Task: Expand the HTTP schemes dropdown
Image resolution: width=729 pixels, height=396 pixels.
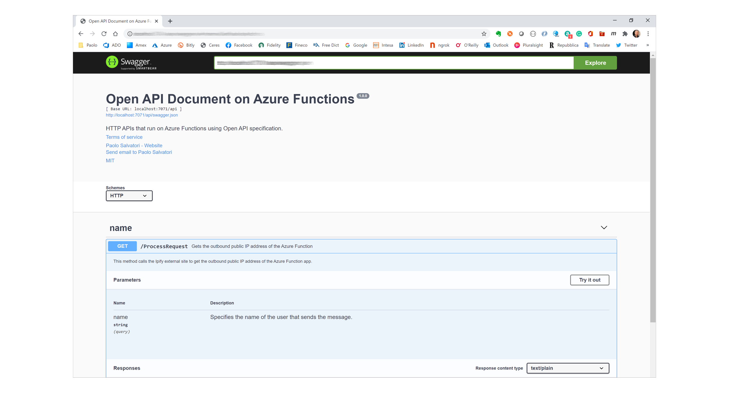Action: coord(128,196)
